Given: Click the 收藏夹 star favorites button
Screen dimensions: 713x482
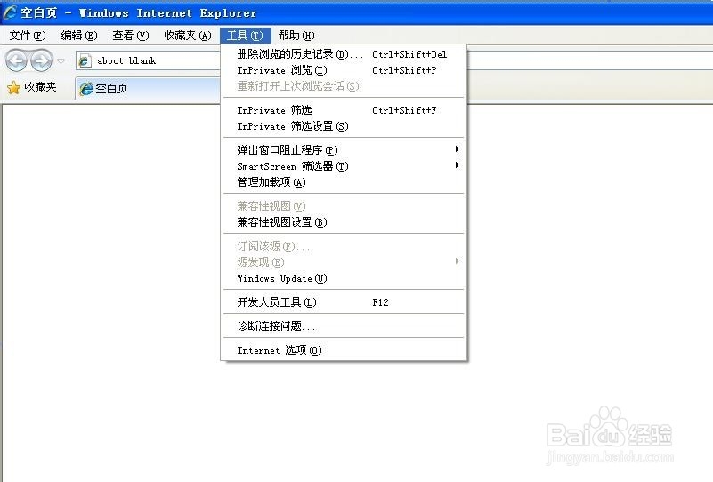Looking at the screenshot, I should click(32, 87).
